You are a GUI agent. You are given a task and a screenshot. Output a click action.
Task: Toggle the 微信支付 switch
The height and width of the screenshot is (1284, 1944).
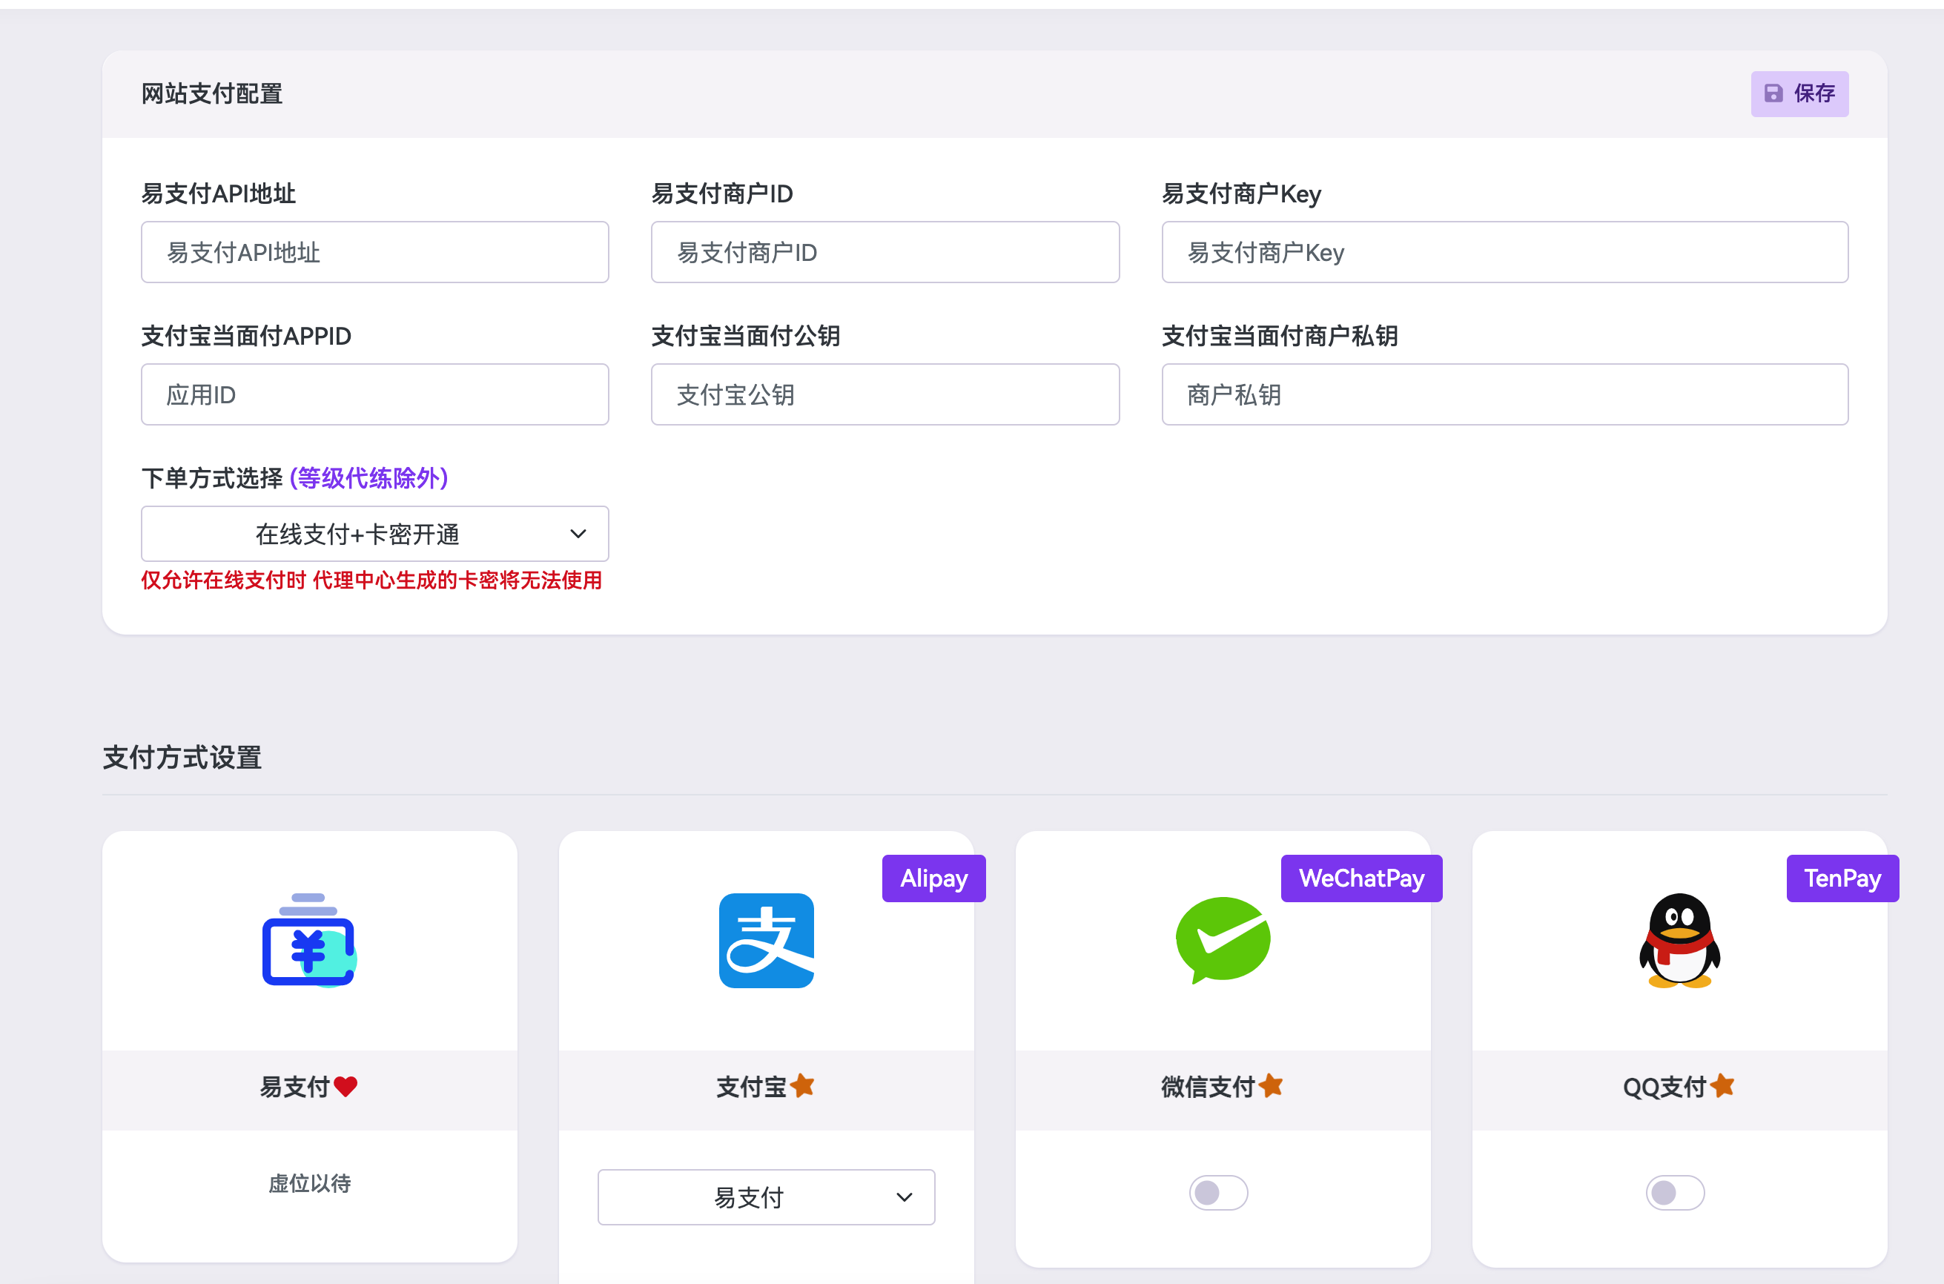pos(1218,1192)
